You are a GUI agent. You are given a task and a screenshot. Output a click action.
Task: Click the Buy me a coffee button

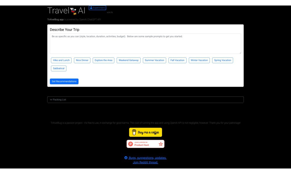click(x=145, y=132)
